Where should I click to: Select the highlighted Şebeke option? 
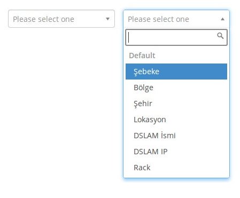(176, 72)
